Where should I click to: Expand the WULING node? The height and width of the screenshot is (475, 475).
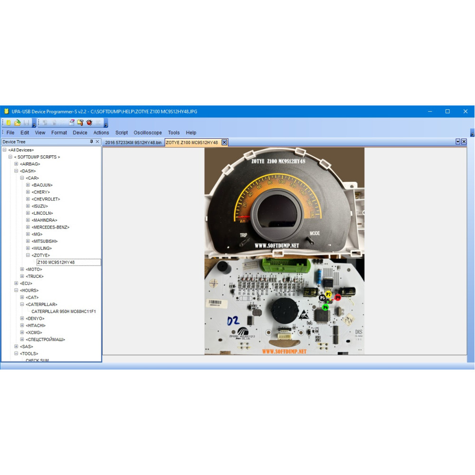click(28, 248)
